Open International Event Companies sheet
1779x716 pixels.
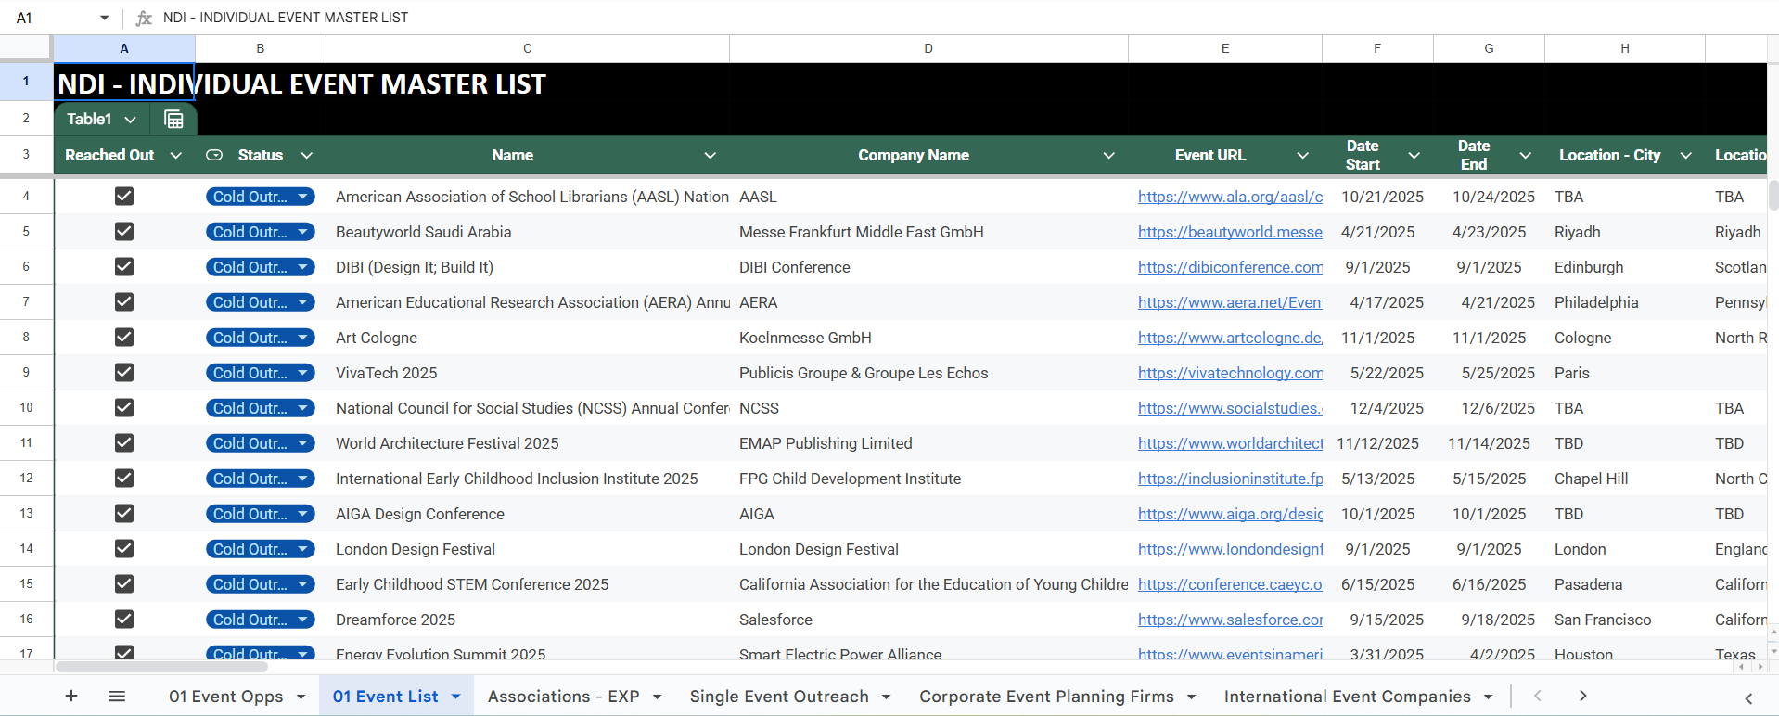pos(1347,697)
